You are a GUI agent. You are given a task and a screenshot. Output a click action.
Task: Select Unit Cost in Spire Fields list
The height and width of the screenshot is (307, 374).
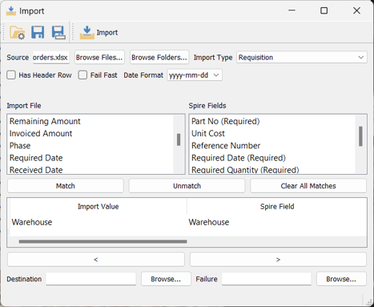208,133
